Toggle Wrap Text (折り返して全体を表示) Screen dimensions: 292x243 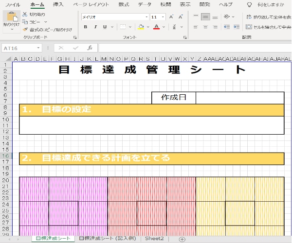point(269,17)
